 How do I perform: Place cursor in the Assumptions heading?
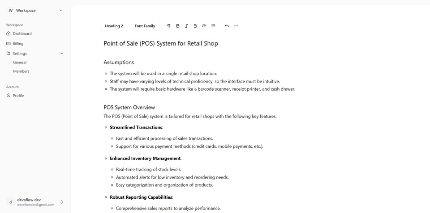coord(119,63)
